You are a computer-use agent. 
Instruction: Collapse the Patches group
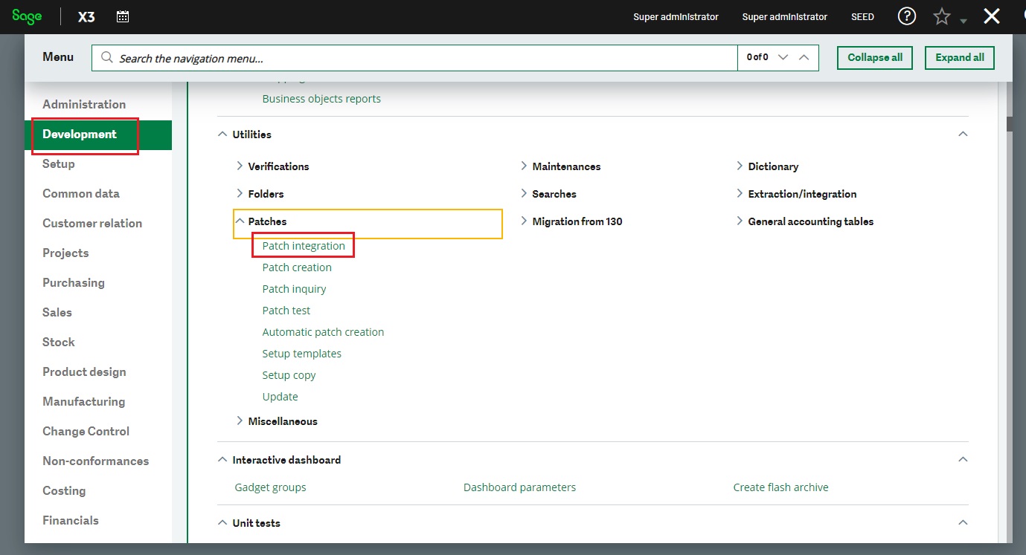click(240, 221)
